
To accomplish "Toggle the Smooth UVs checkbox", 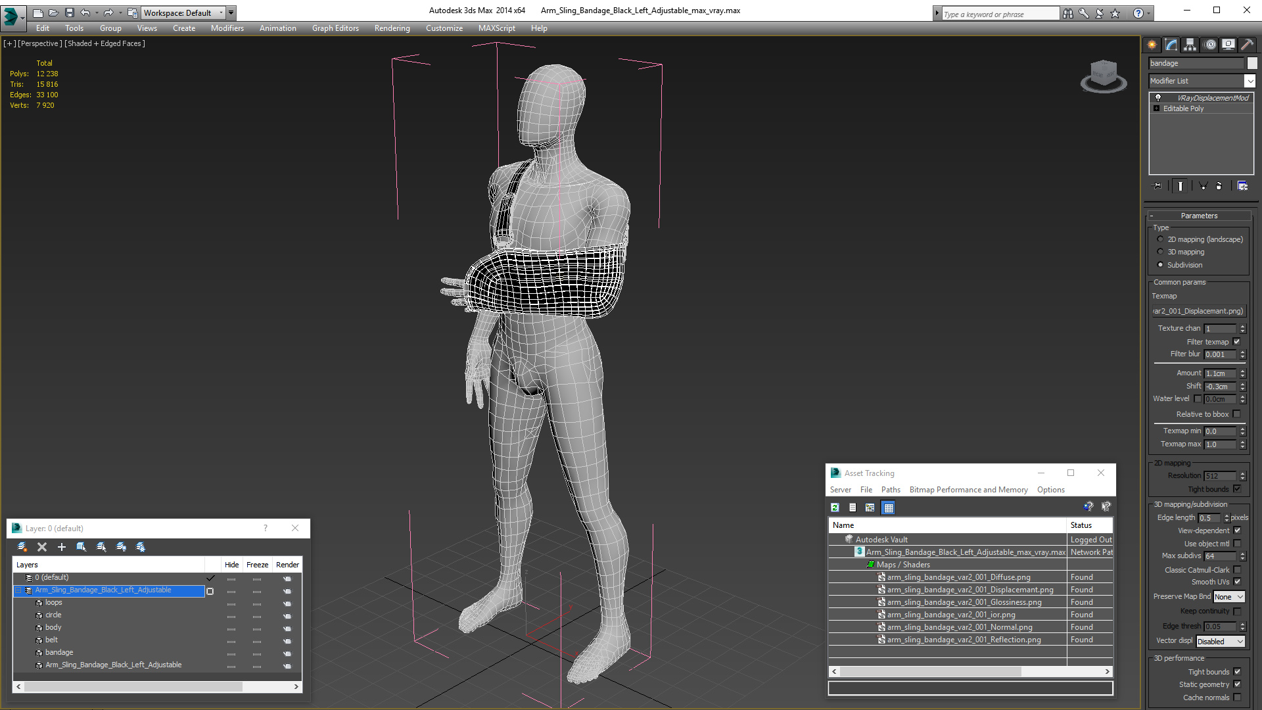I will [1238, 582].
